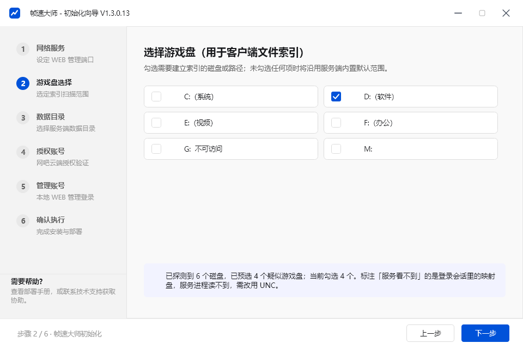Tick the M: drive checkbox

[x=336, y=149]
